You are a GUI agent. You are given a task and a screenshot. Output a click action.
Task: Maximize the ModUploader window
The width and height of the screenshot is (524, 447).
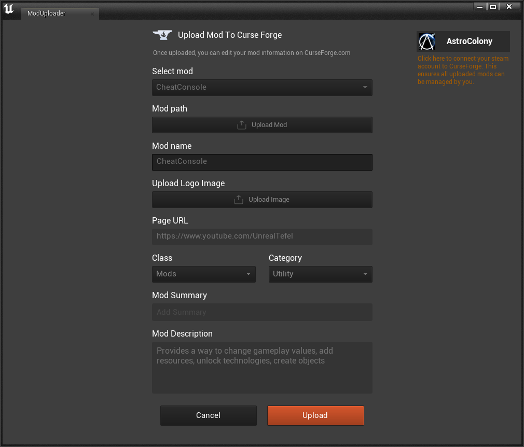point(493,6)
